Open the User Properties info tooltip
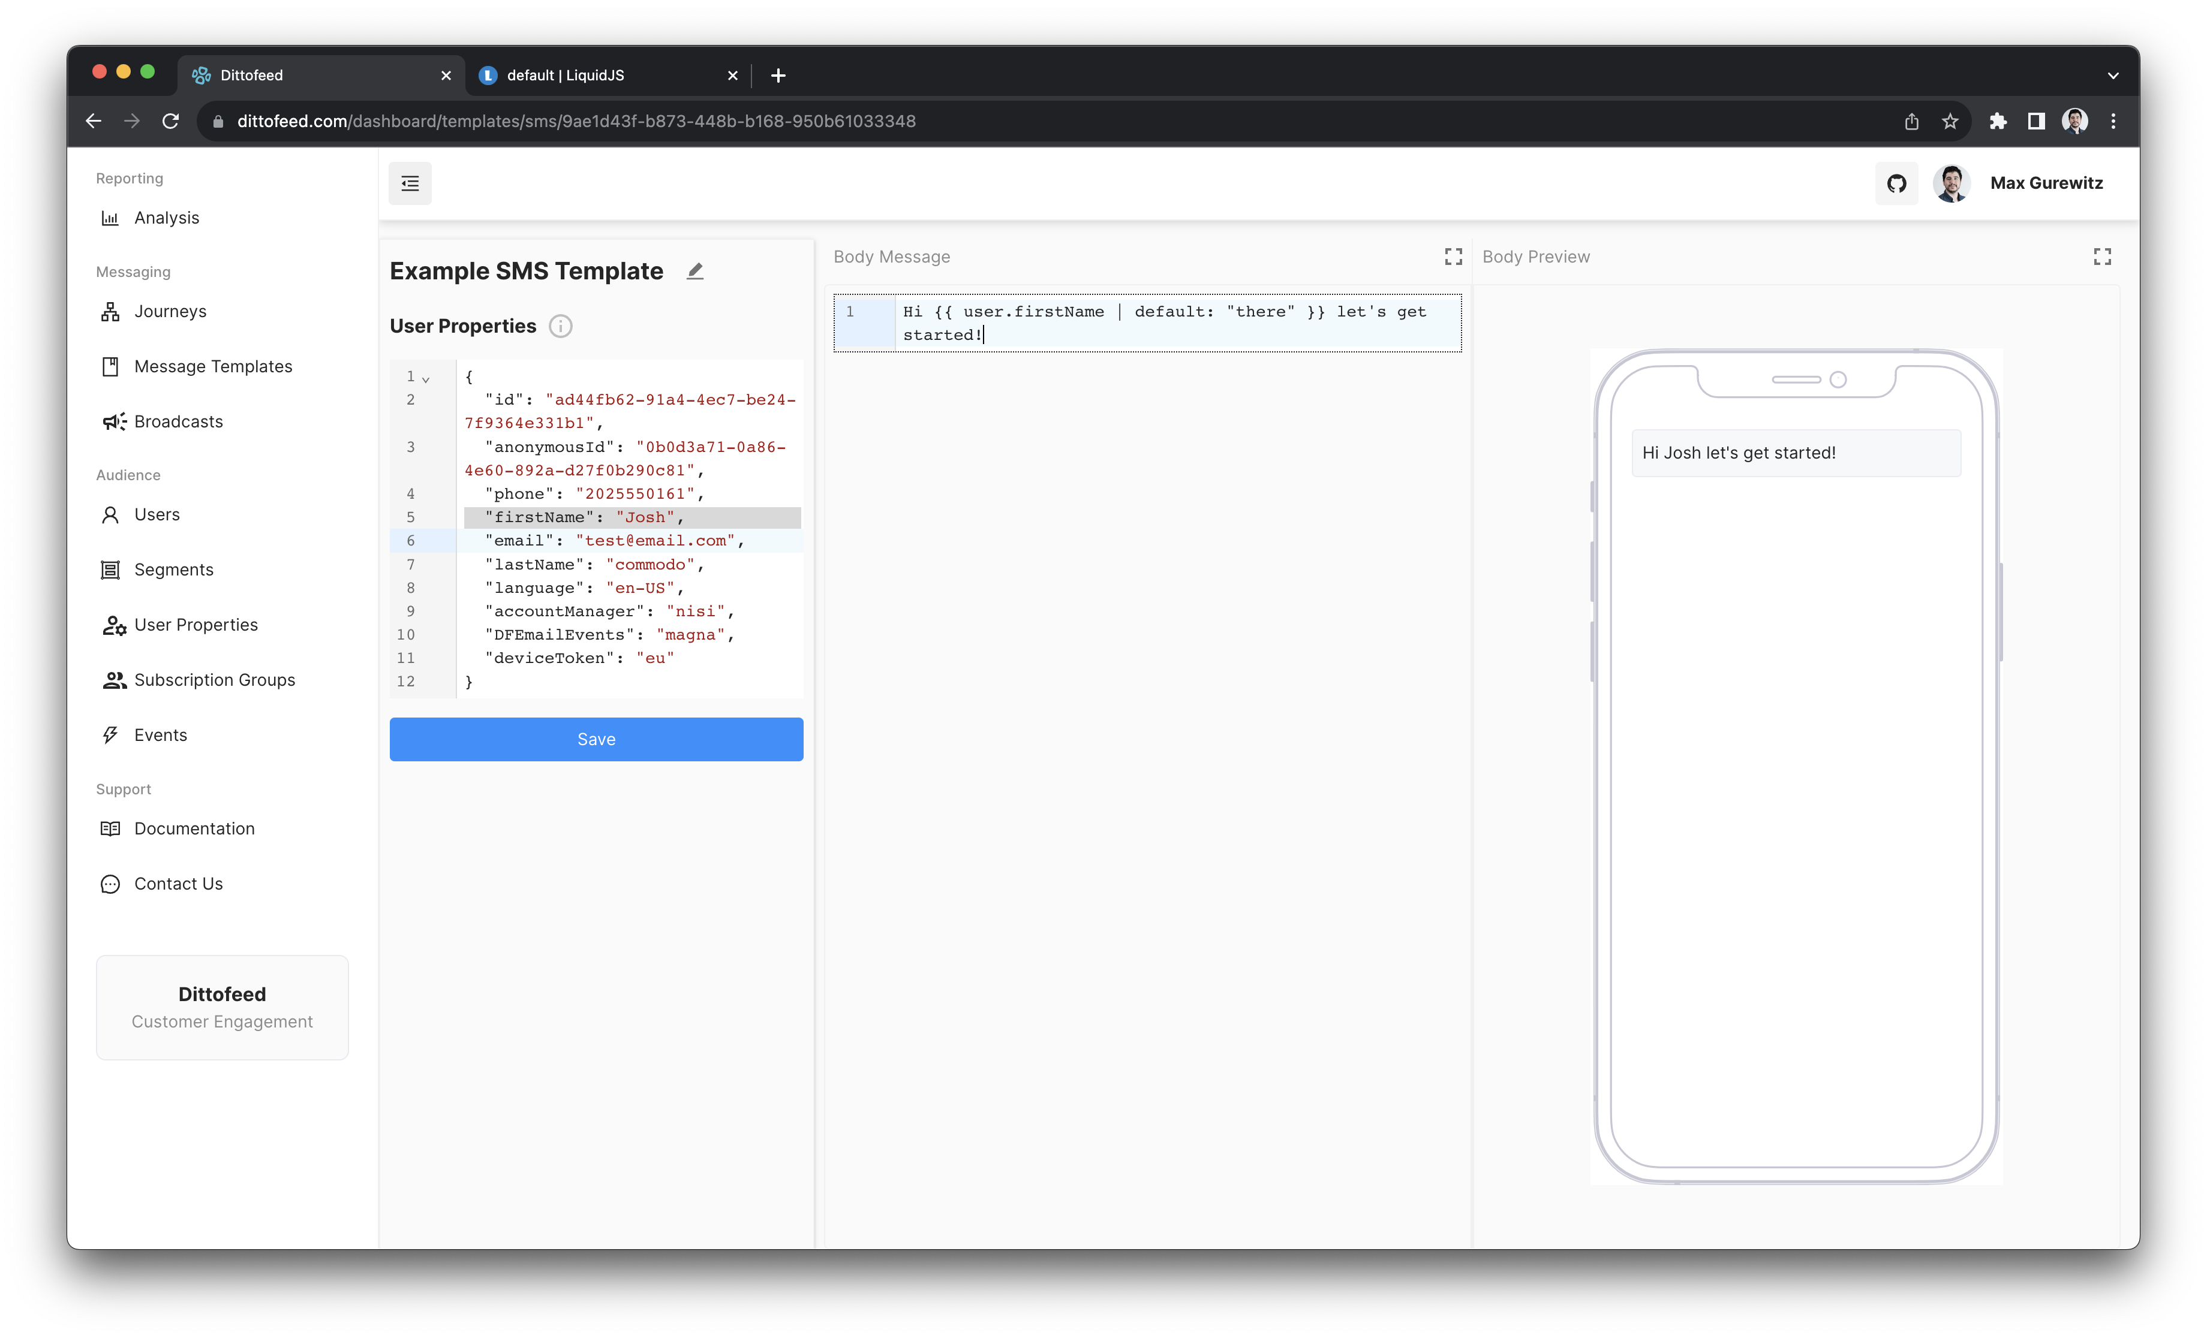 pos(561,326)
